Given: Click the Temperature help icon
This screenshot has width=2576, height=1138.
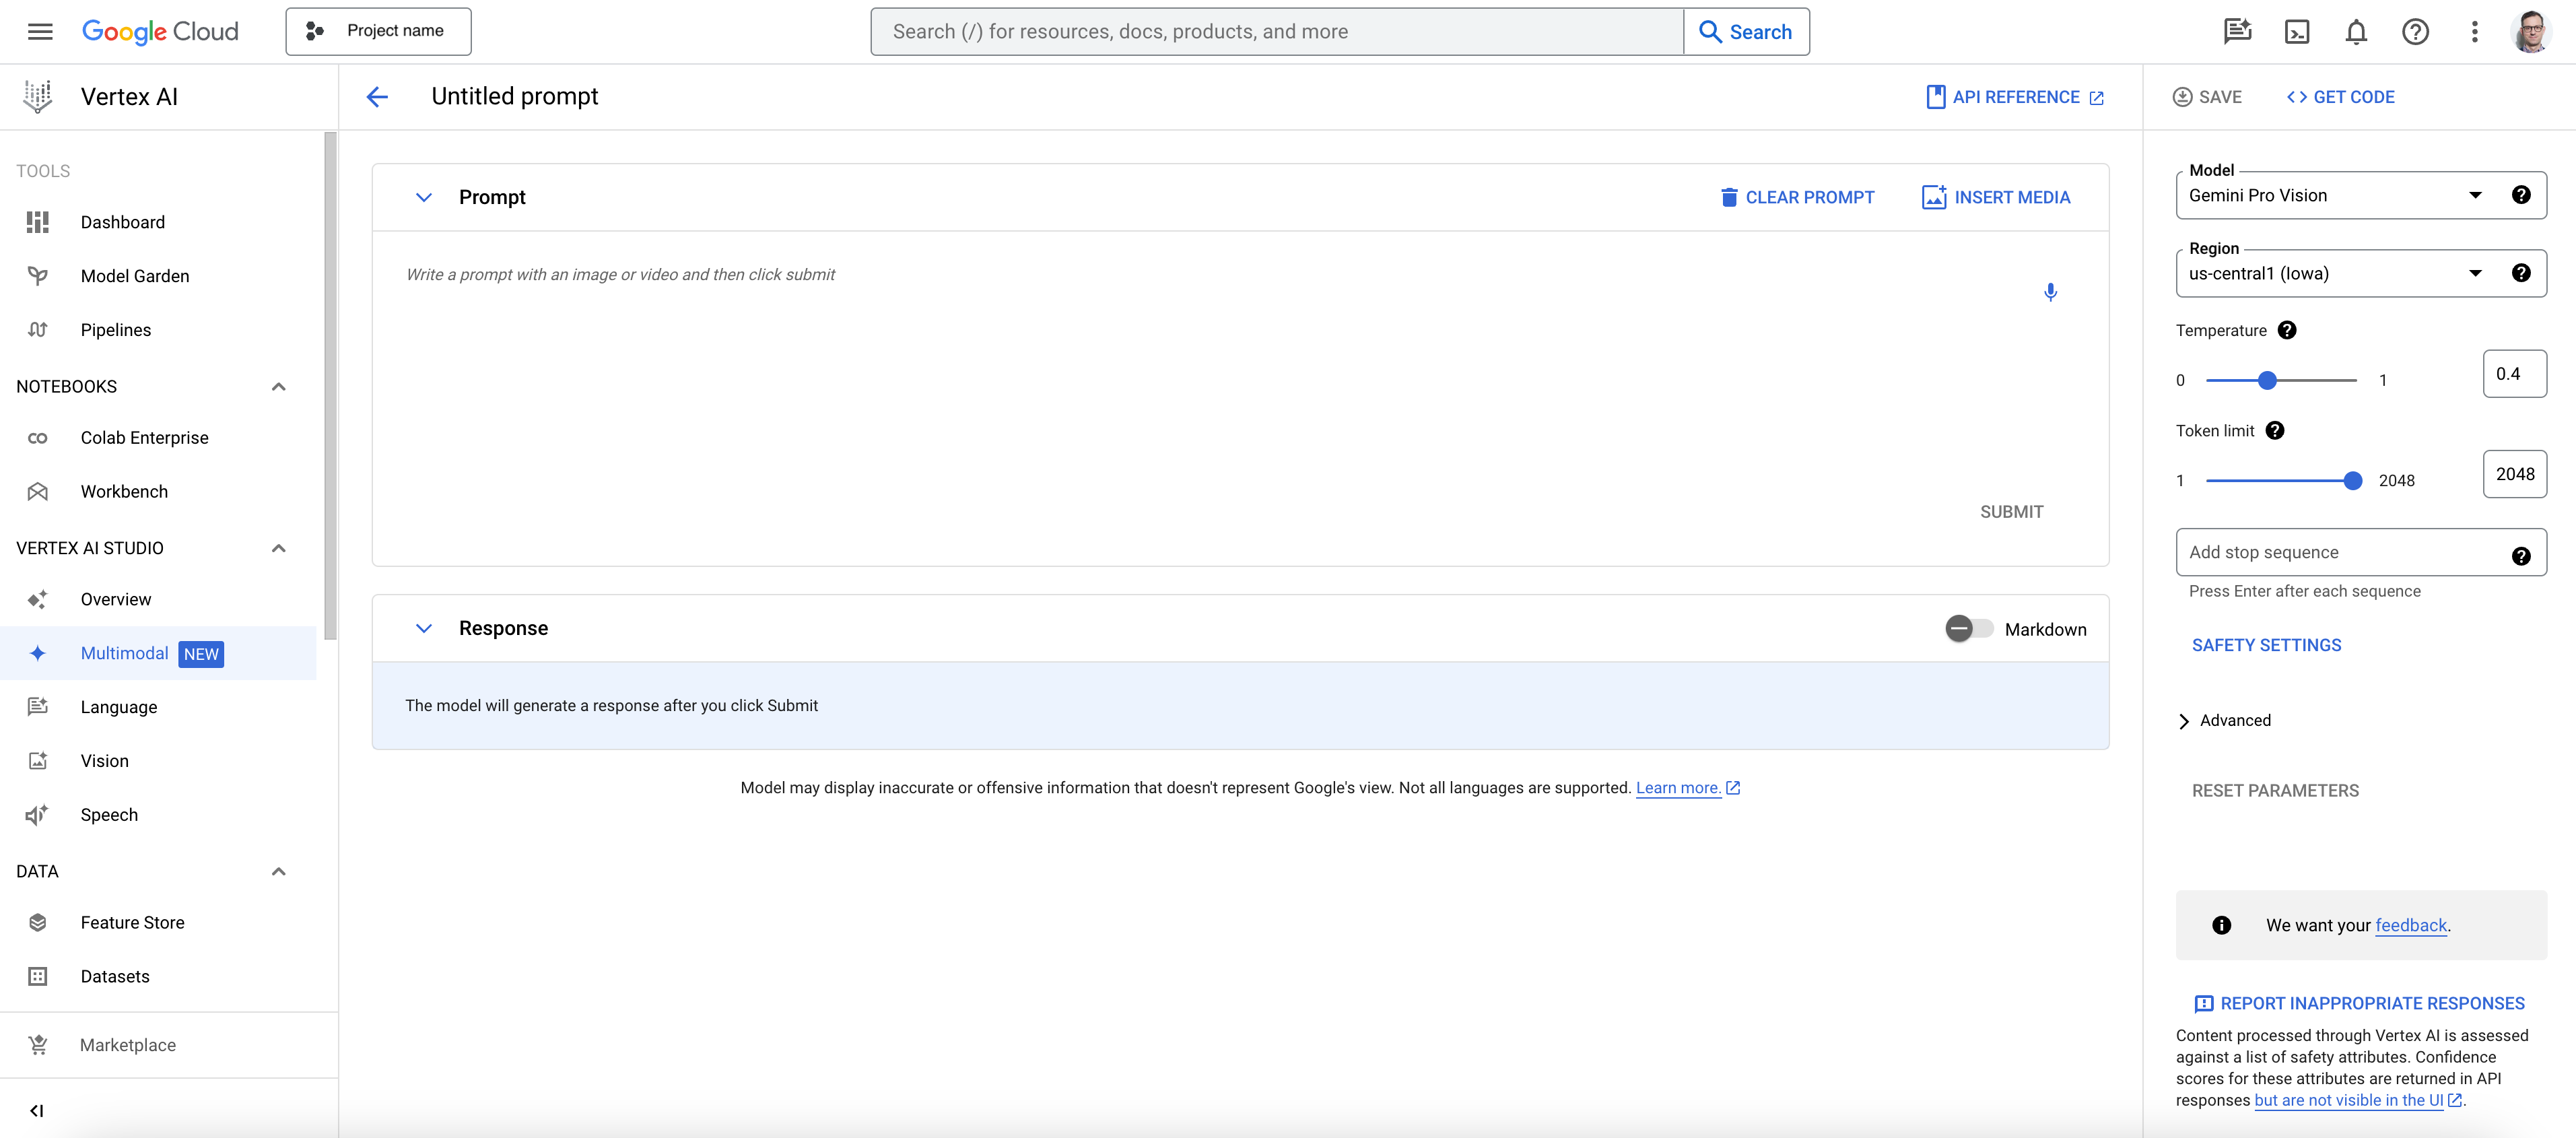Looking at the screenshot, I should pyautogui.click(x=2287, y=330).
